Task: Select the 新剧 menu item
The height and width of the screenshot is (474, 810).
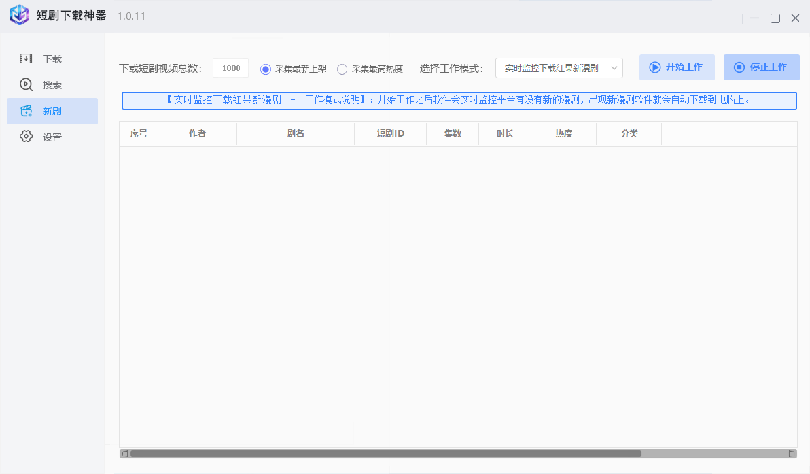Action: tap(52, 111)
